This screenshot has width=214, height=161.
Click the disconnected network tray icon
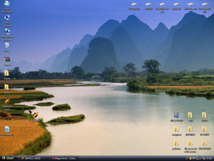[x=204, y=158]
